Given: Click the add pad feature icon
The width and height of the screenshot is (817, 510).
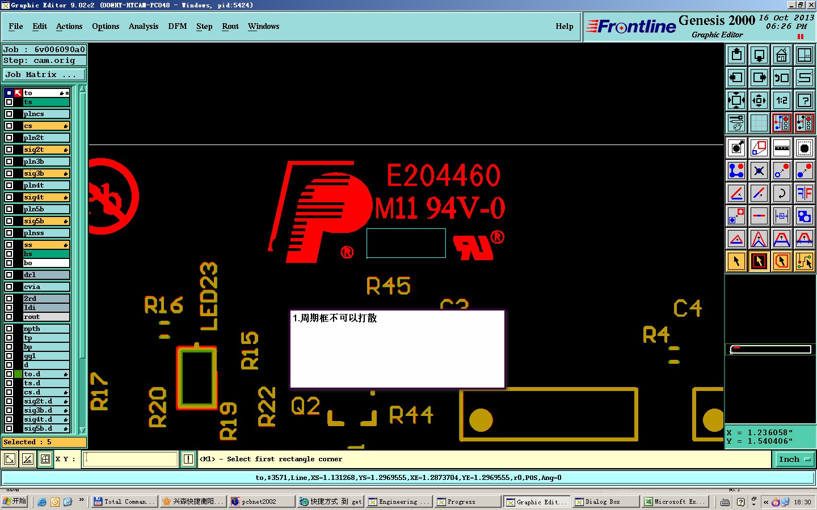Looking at the screenshot, I should pyautogui.click(x=736, y=148).
